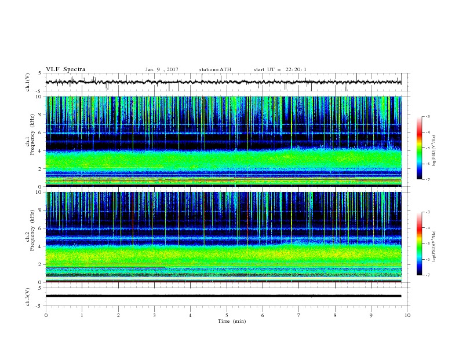
Task: Click the log(PSD) label beside ch.1 colorbar
Action: pos(434,151)
